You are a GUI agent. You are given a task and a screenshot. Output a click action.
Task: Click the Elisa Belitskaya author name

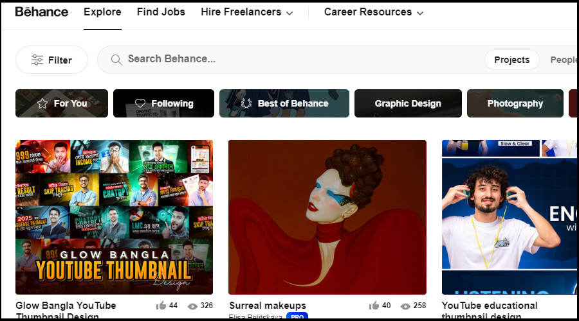(x=255, y=317)
